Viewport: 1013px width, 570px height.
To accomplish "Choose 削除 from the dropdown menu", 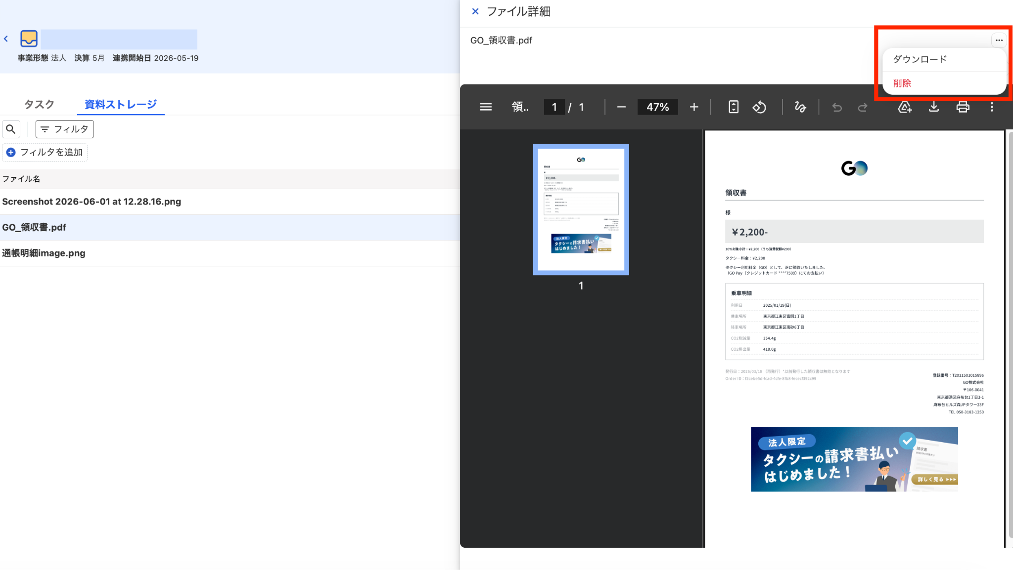I will (x=944, y=83).
